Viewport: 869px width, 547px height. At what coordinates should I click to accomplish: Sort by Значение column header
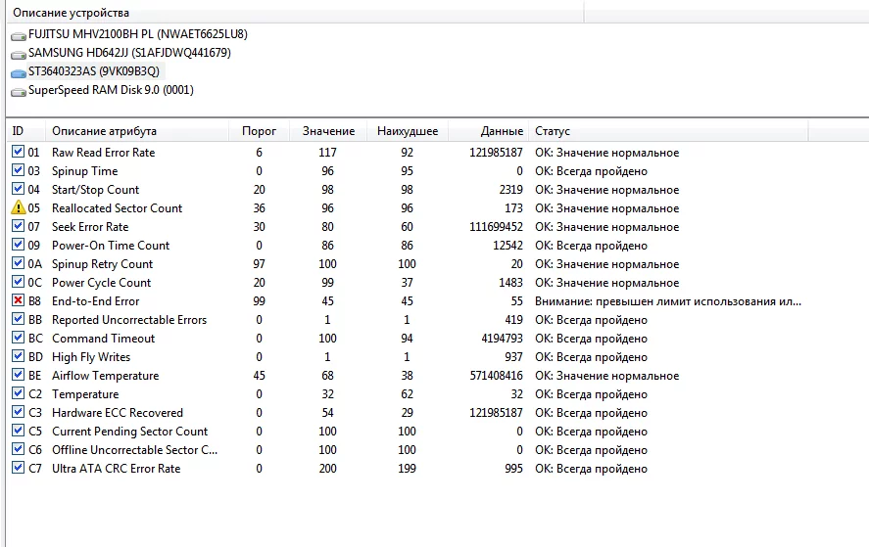(x=328, y=131)
